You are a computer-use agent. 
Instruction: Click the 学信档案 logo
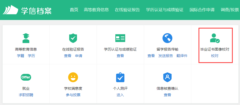click(x=27, y=10)
